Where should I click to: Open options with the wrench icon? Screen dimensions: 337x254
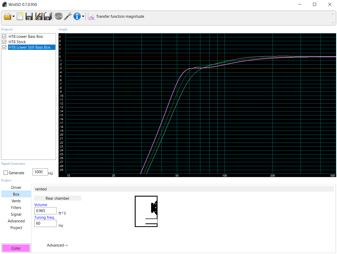68,16
